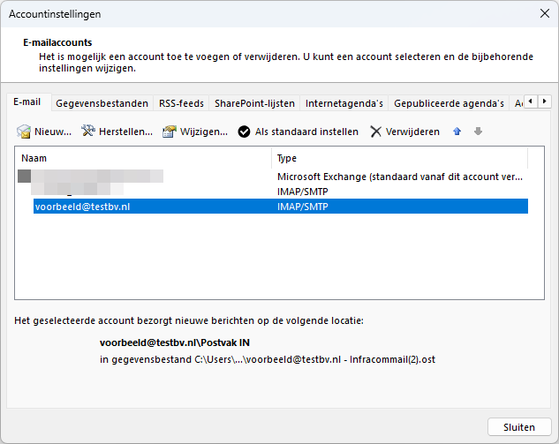
Task: Click the Infracommail(2).ost file path text
Action: (x=268, y=359)
